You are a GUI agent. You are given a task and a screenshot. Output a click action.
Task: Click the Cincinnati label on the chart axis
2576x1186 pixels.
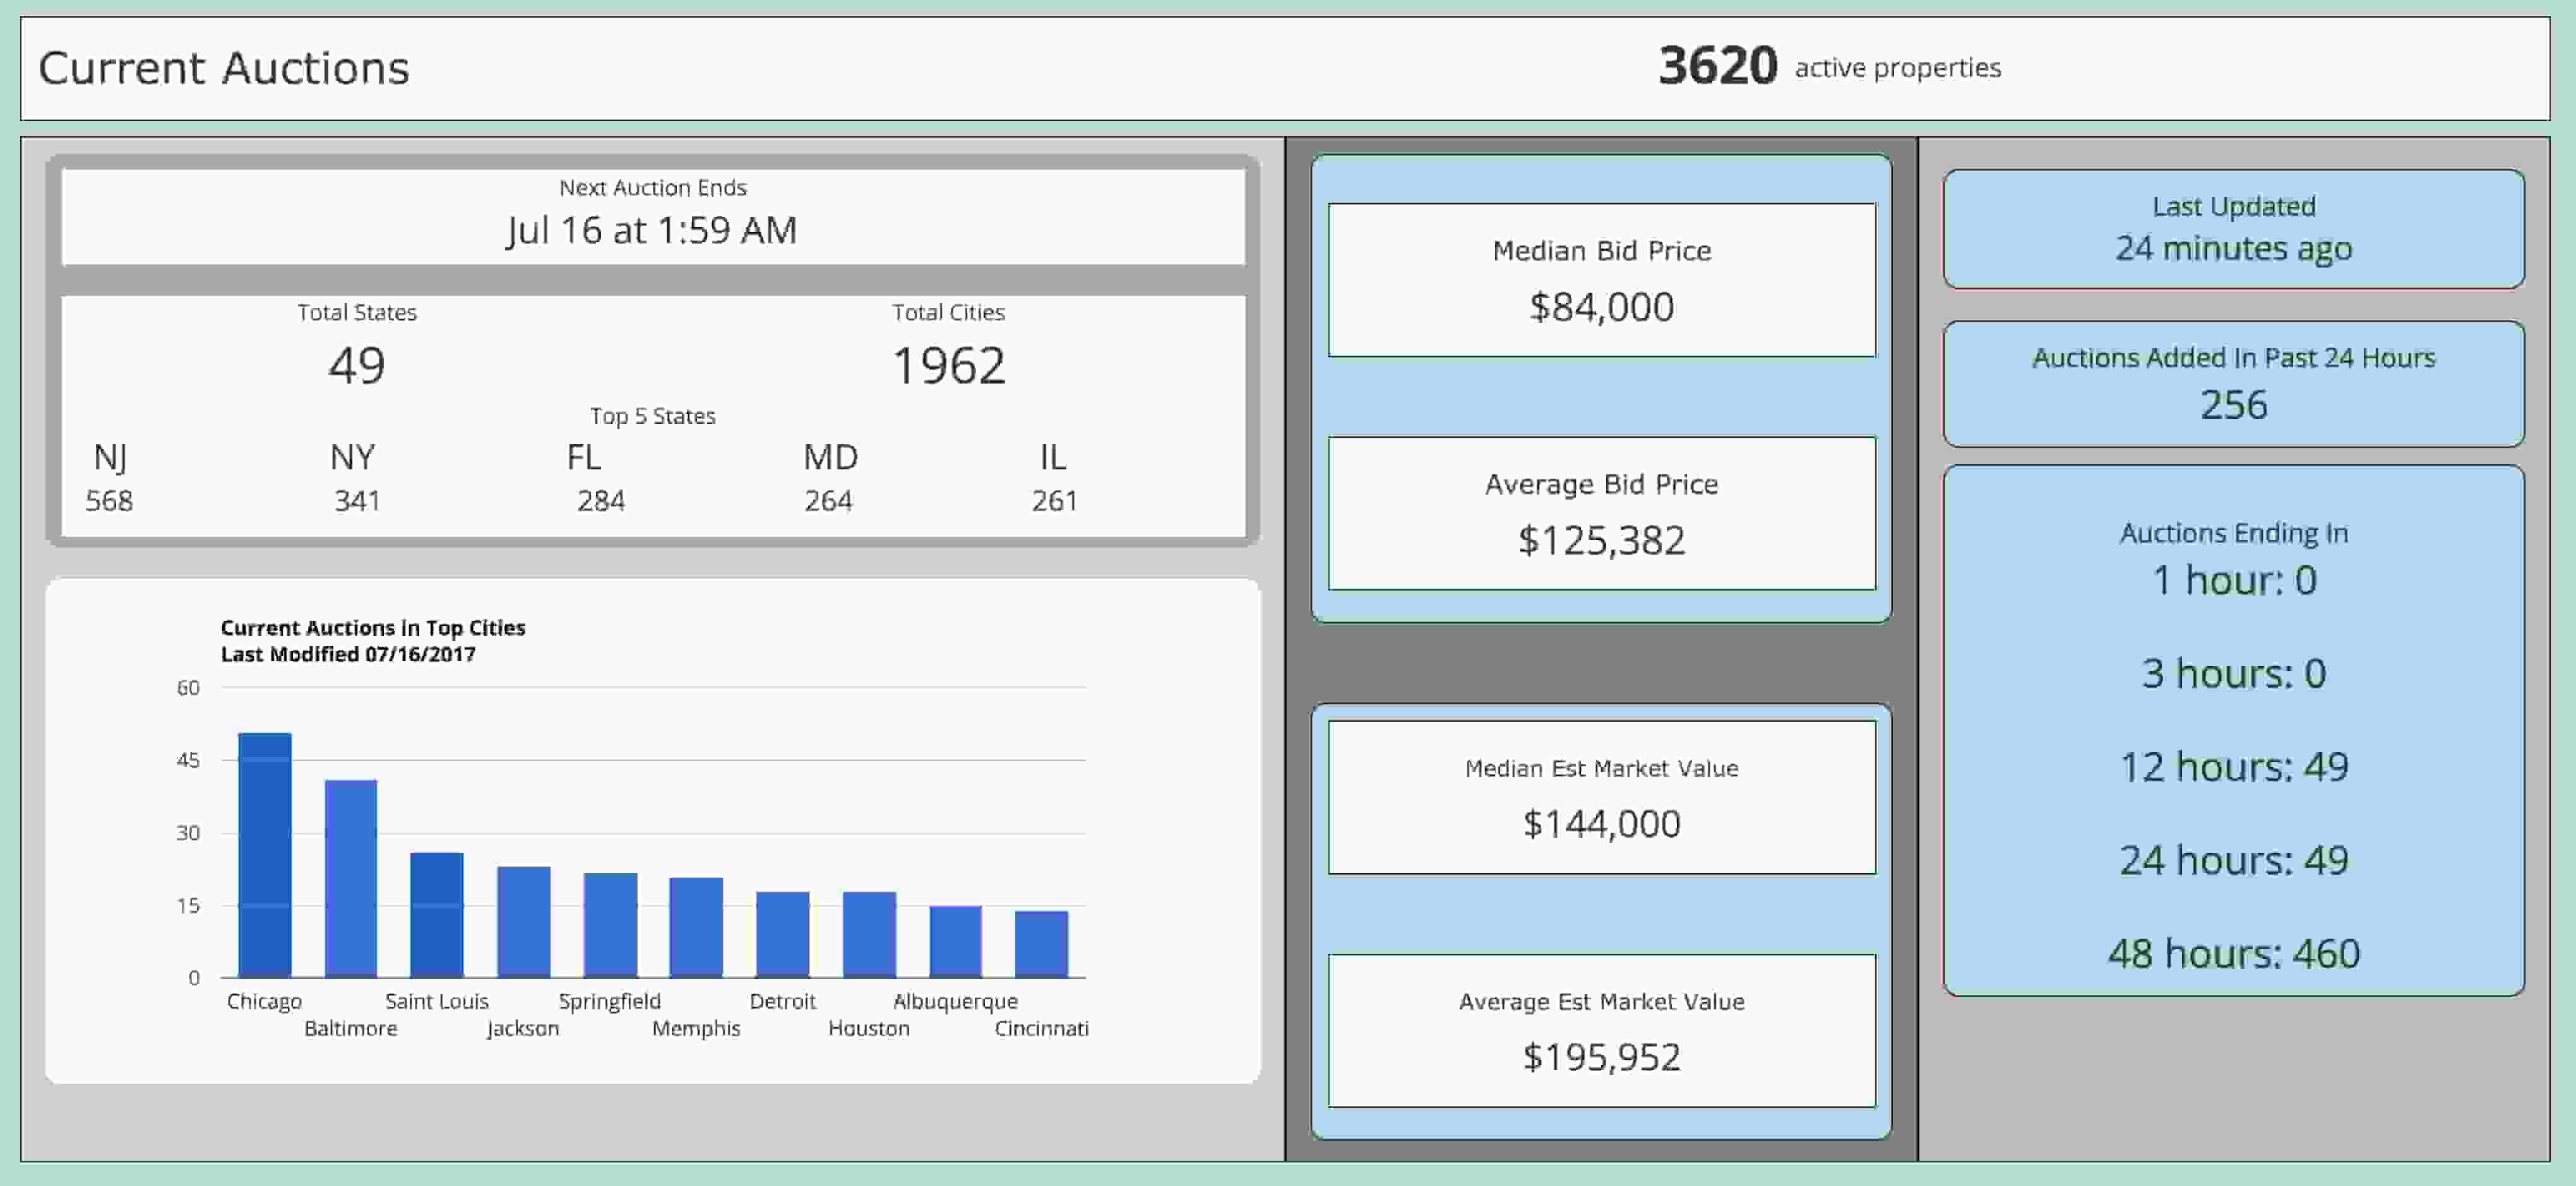click(x=1042, y=1028)
